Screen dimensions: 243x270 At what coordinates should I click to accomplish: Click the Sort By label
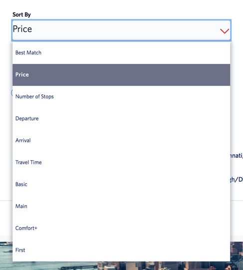(x=21, y=14)
